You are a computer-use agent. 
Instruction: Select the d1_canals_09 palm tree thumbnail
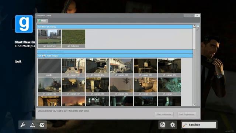(121, 86)
